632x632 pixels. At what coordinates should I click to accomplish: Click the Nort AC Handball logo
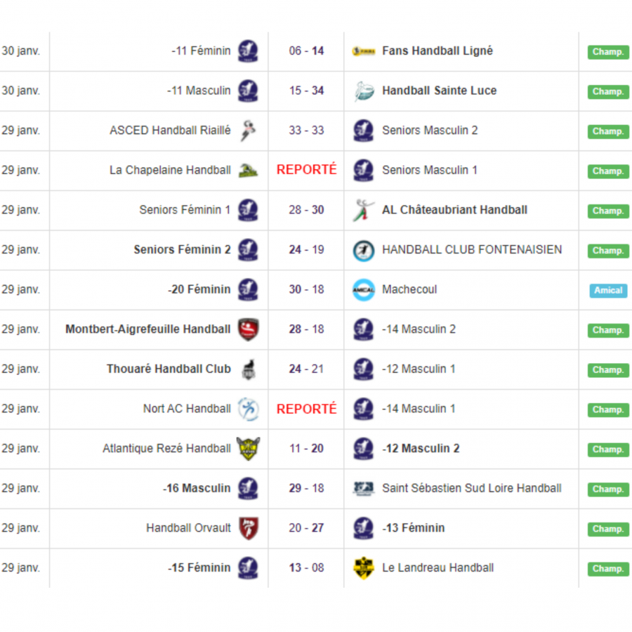point(247,409)
